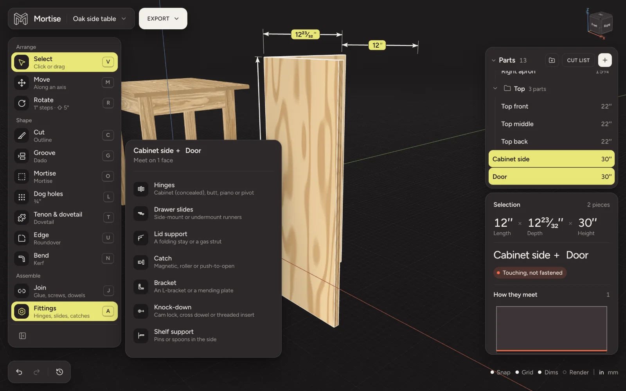The width and height of the screenshot is (626, 391).
Task: Select the Lid support fitting option
Action: (203, 238)
